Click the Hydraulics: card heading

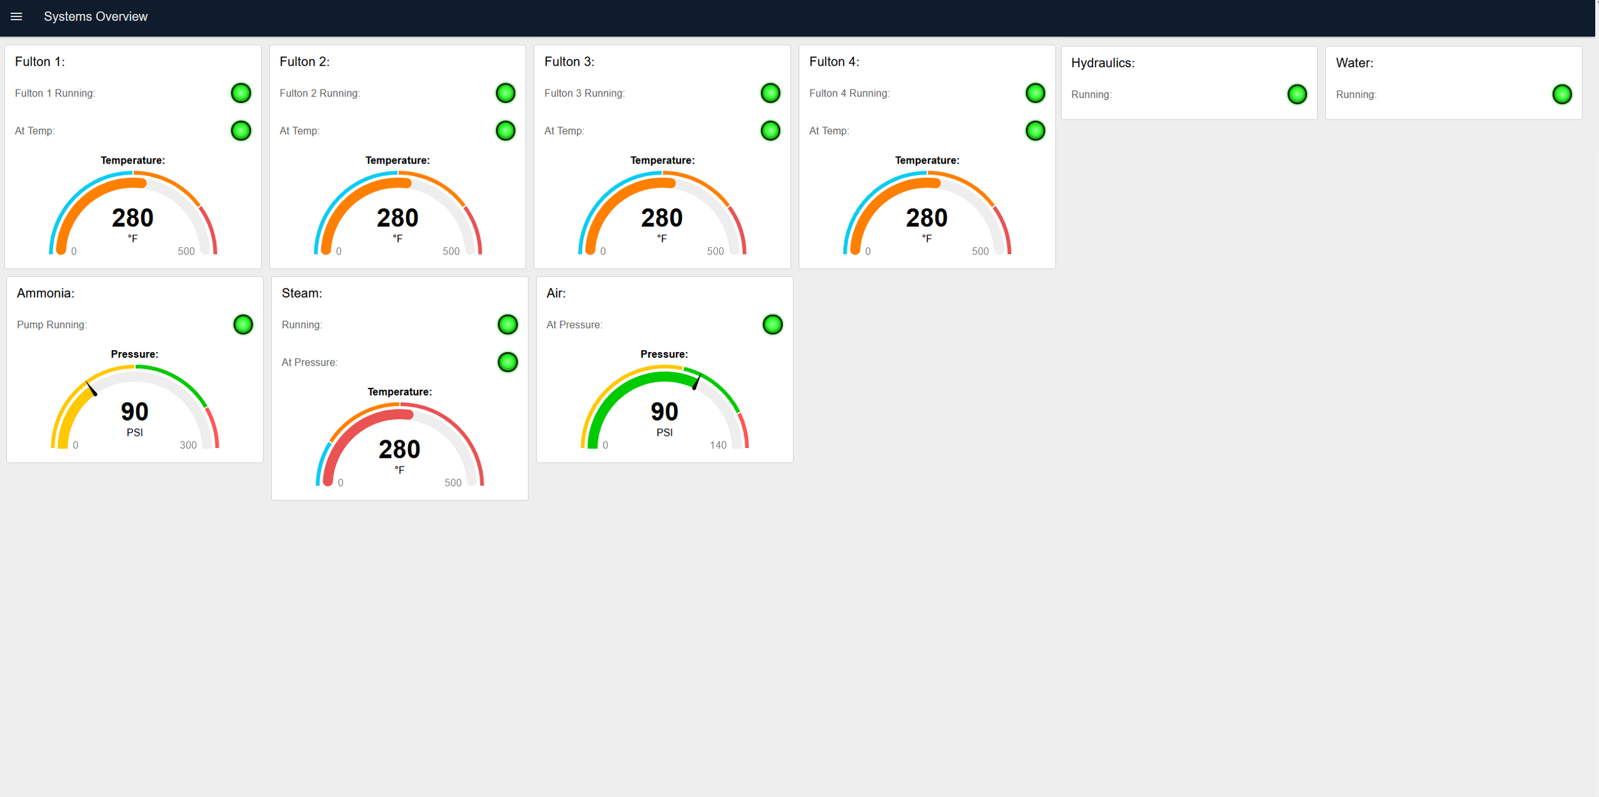tap(1103, 63)
